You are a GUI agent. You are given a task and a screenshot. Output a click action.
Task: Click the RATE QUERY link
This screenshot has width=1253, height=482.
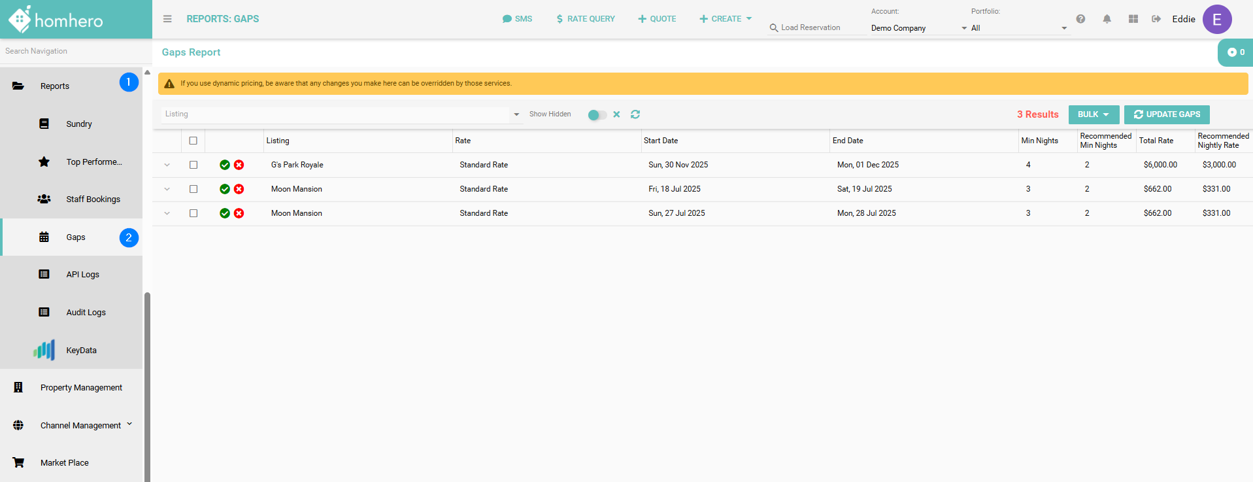585,19
